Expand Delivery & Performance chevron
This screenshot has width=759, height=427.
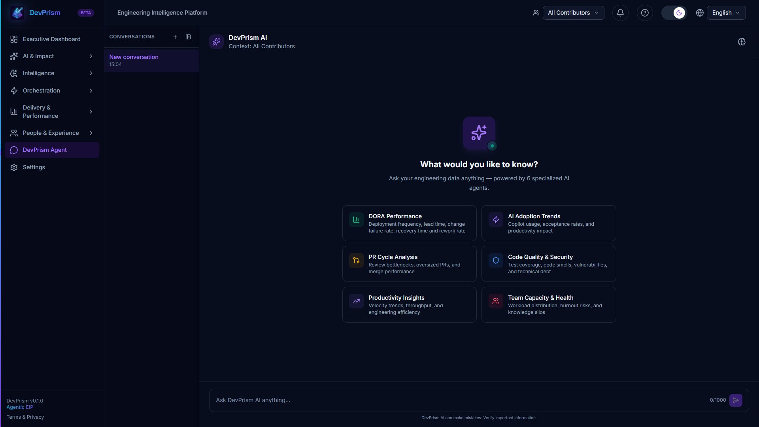click(91, 111)
